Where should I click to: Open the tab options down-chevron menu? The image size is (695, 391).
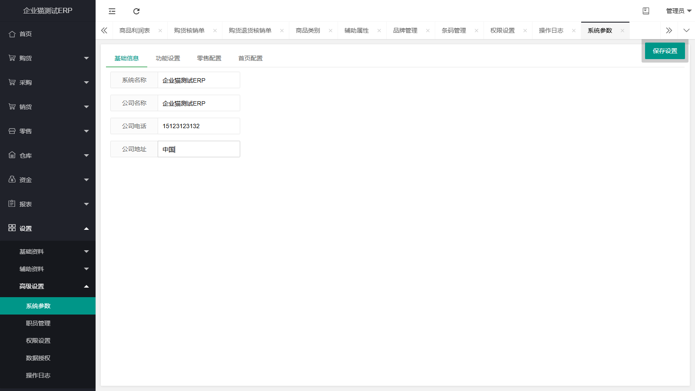[x=686, y=30]
